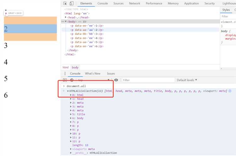Open the console drawer three-dot menu
The height and width of the screenshot is (156, 236).
click(x=65, y=74)
